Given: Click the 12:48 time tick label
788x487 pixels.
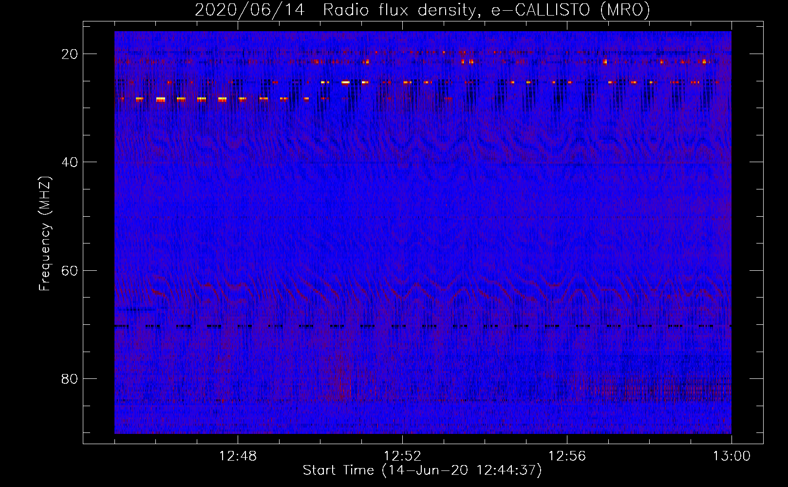Looking at the screenshot, I should (238, 456).
